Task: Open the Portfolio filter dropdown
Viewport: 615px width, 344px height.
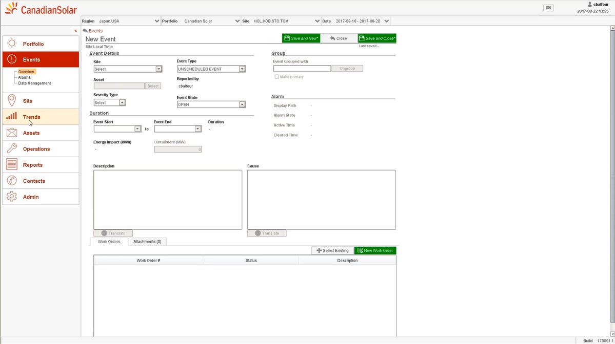Action: (x=237, y=21)
